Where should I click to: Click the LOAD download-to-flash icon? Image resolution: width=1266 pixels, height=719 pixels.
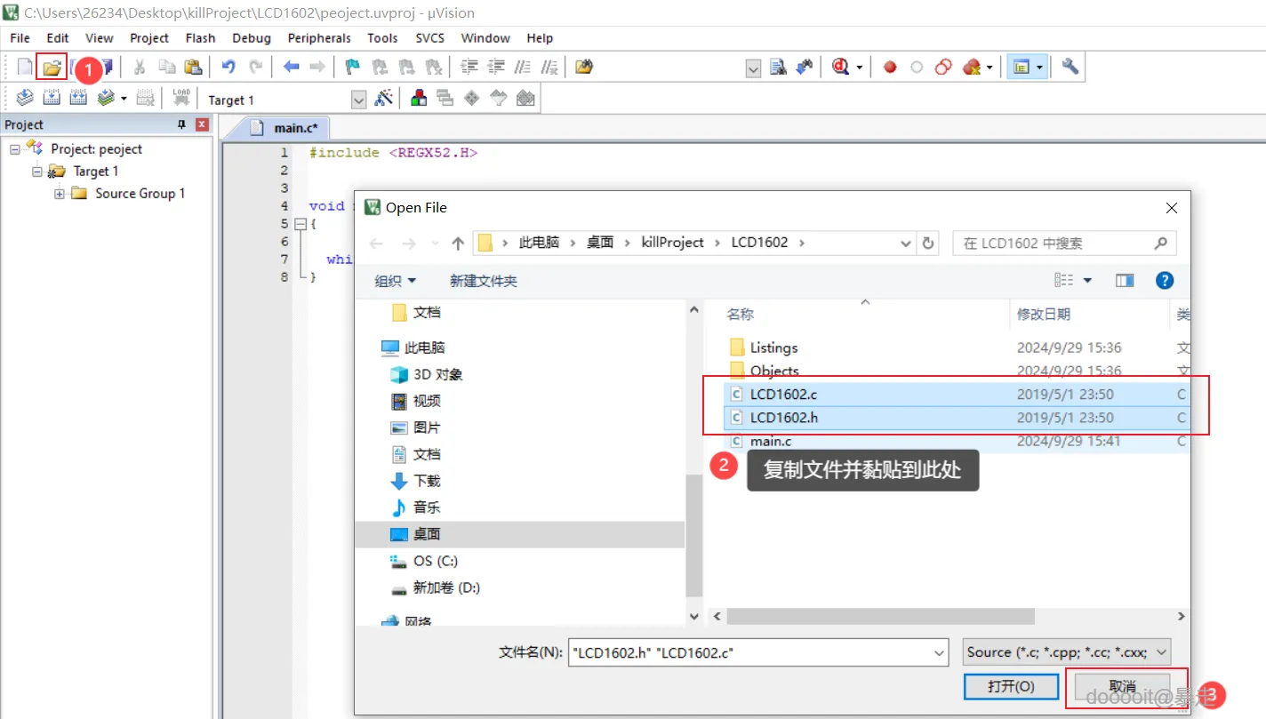pos(180,98)
